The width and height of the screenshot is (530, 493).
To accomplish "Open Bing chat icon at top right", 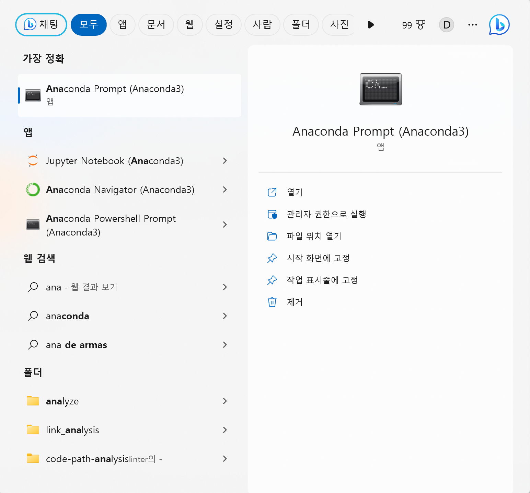I will pyautogui.click(x=499, y=25).
